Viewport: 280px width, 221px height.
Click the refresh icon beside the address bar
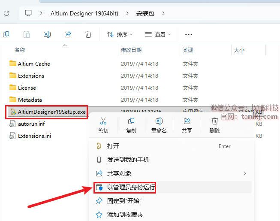pyautogui.click(x=6, y=13)
